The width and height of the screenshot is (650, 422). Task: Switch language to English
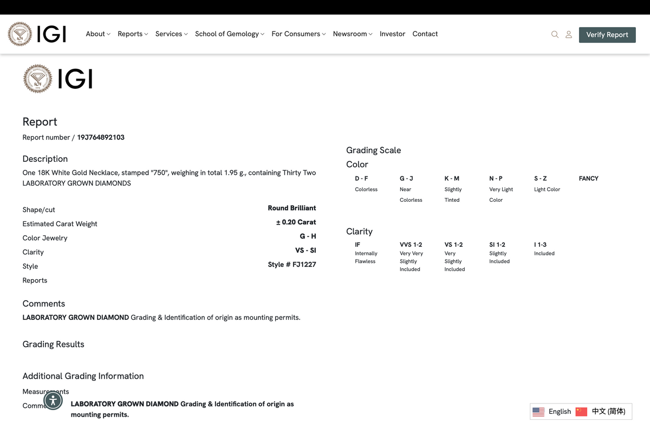560,412
